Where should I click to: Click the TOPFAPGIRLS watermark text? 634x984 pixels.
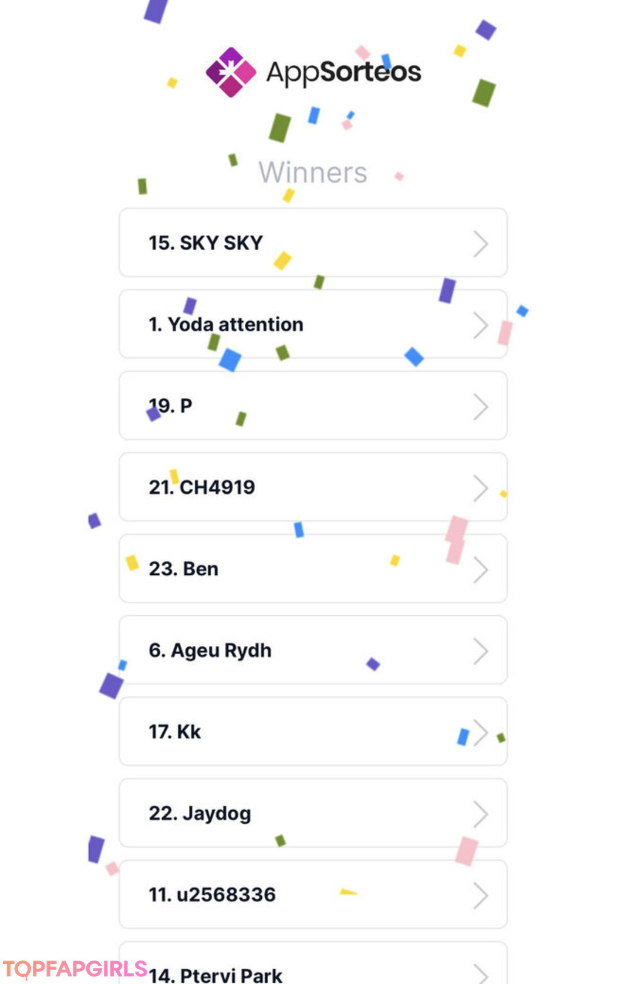click(x=75, y=969)
